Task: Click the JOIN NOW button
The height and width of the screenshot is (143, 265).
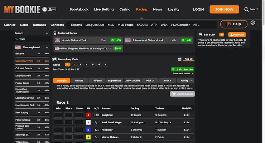Action: pos(224,9)
